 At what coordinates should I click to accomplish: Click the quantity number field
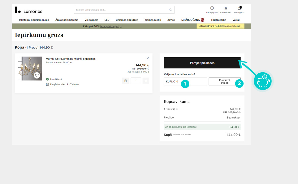[x=136, y=81]
